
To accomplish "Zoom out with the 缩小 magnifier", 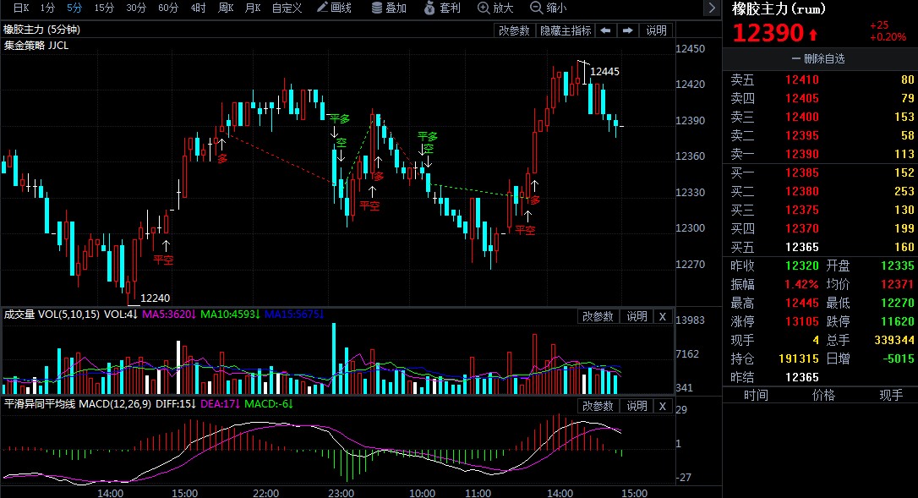I will point(548,8).
